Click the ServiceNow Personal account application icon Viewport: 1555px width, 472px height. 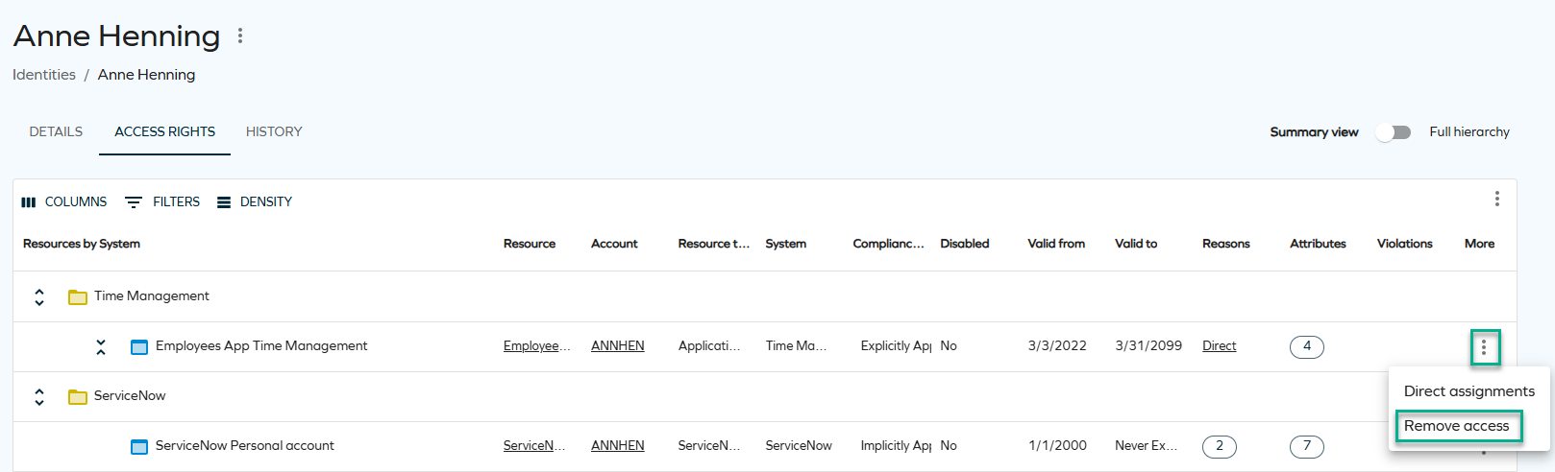click(139, 446)
